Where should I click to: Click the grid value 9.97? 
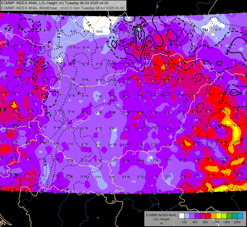pyautogui.click(x=58, y=95)
